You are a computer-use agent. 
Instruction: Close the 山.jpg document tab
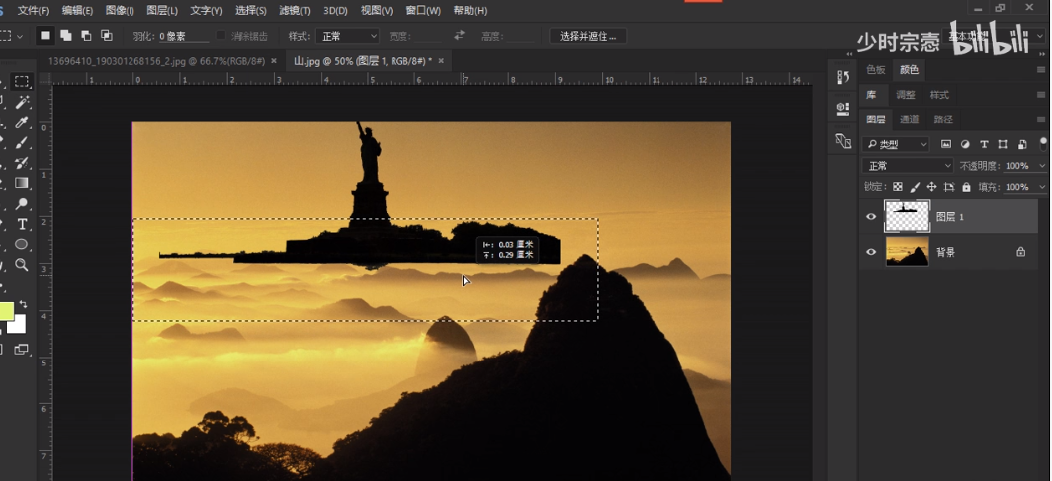tap(440, 61)
